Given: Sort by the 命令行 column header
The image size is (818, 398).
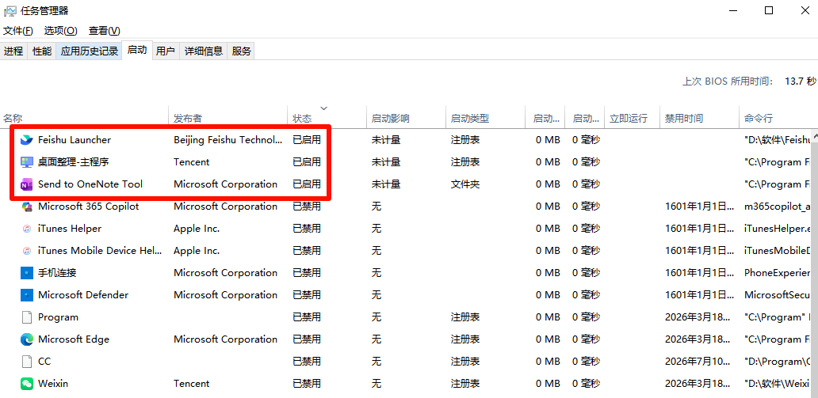Looking at the screenshot, I should (x=778, y=118).
